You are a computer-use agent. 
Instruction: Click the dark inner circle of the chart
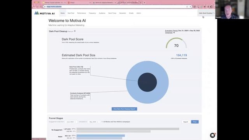coord(147,82)
